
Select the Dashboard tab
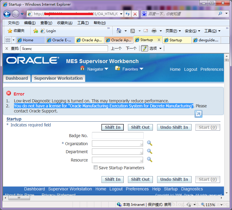pyautogui.click(x=17, y=78)
